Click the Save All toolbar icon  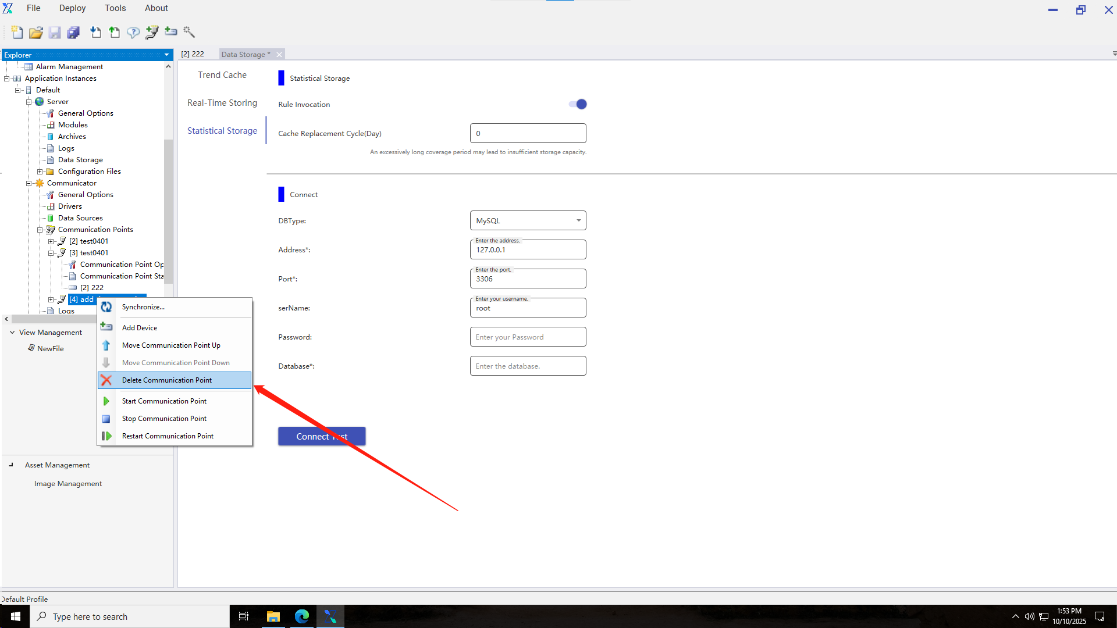coord(73,33)
